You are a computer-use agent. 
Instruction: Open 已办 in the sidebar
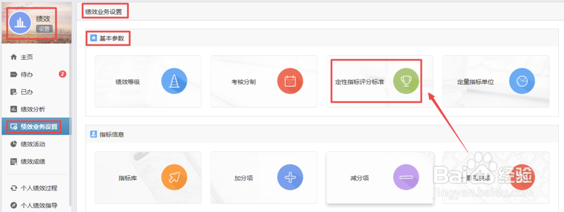tap(27, 92)
